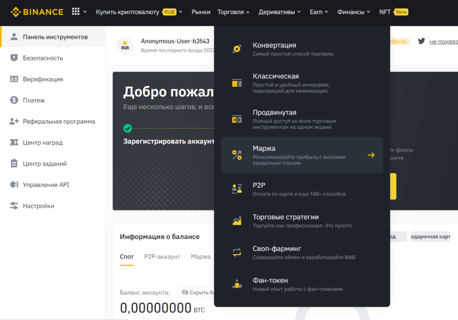Click the Управление API icon
This screenshot has height=320, width=458.
click(x=14, y=185)
